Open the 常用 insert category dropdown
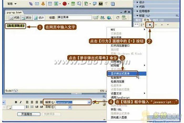Screen dimensions: 184x123 coord(12,4)
